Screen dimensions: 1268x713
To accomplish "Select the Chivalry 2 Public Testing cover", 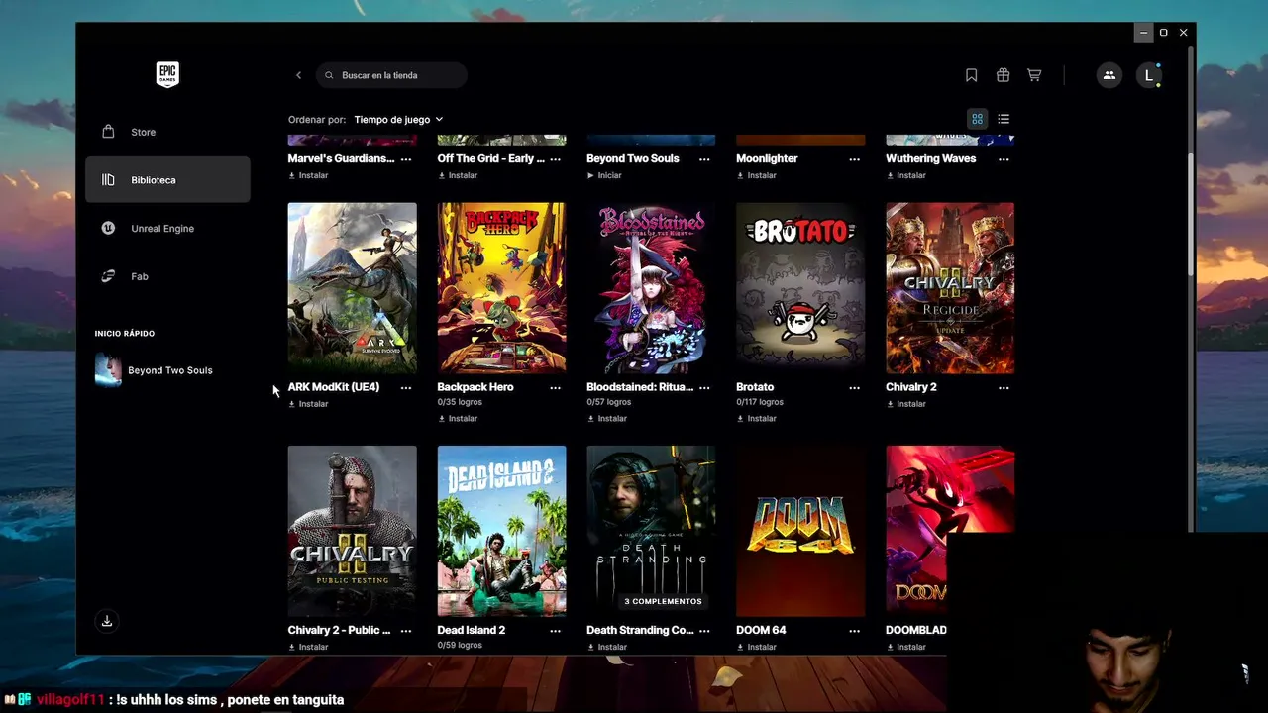I will 353,531.
